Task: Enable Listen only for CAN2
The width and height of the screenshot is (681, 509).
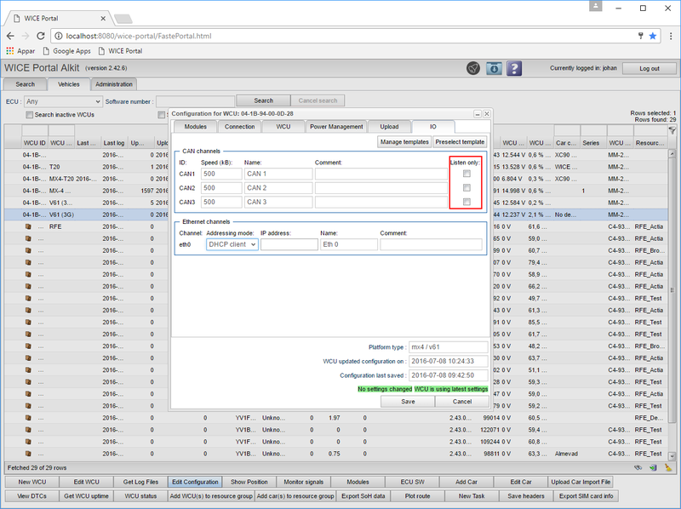Action: click(466, 187)
